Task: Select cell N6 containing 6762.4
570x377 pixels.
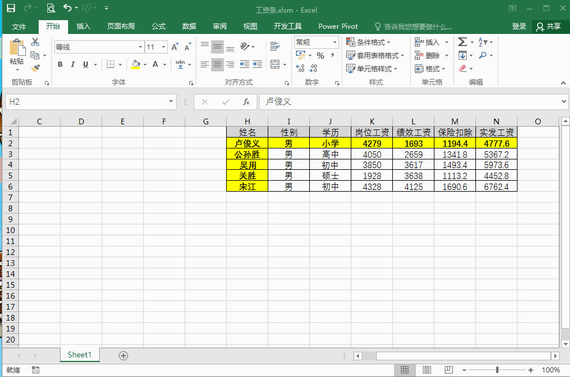Action: (x=496, y=187)
